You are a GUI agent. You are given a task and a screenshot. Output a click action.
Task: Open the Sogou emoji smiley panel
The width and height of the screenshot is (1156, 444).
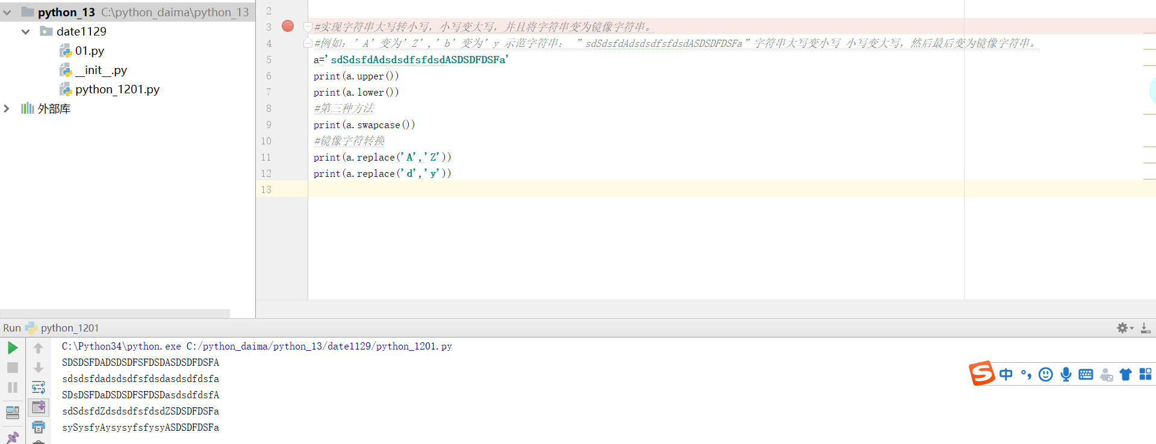[x=1046, y=374]
